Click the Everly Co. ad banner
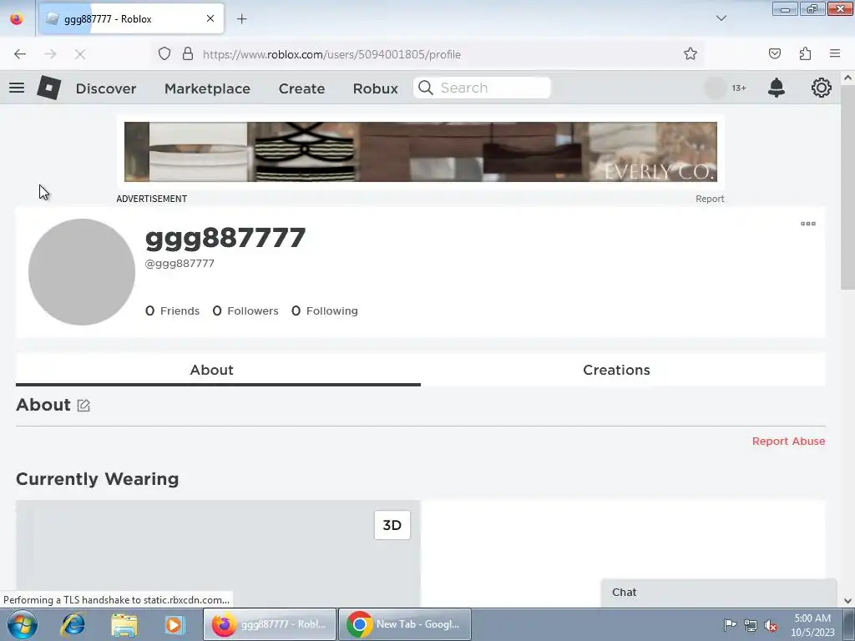The width and height of the screenshot is (855, 641). pyautogui.click(x=421, y=152)
